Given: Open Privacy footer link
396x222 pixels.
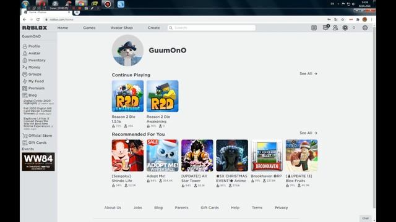Looking at the screenshot, I should [282, 208].
